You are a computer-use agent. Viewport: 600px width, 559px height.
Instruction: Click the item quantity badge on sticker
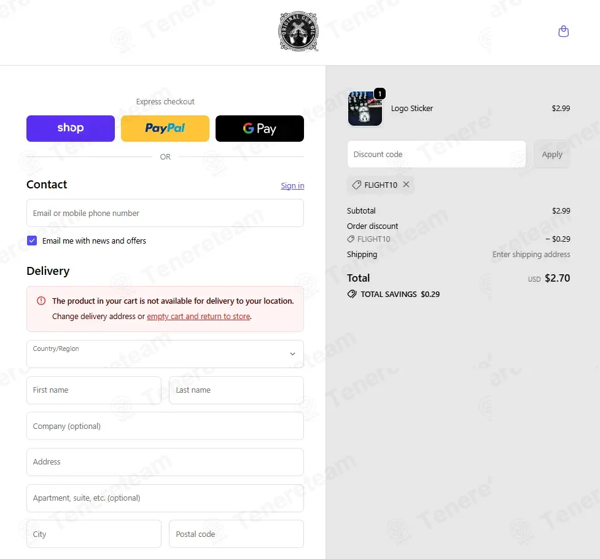point(380,94)
